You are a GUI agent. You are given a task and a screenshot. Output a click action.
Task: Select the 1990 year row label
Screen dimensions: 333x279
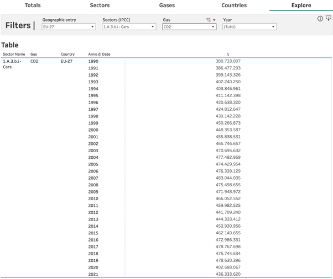(x=93, y=61)
